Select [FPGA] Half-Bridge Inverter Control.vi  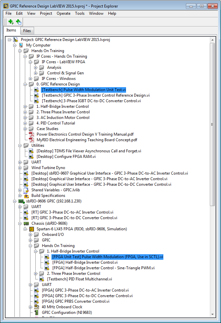[x=85, y=262]
